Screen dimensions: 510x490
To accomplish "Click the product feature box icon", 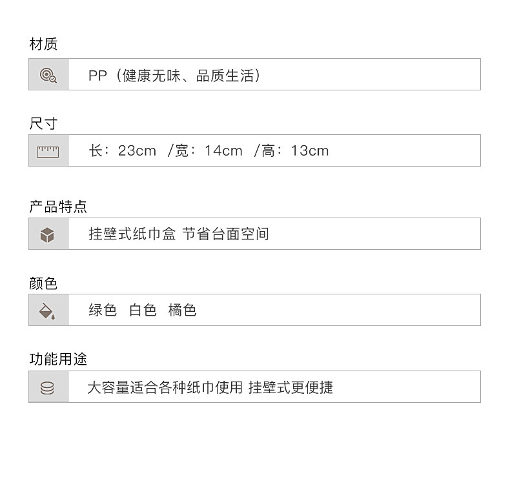I will point(47,235).
